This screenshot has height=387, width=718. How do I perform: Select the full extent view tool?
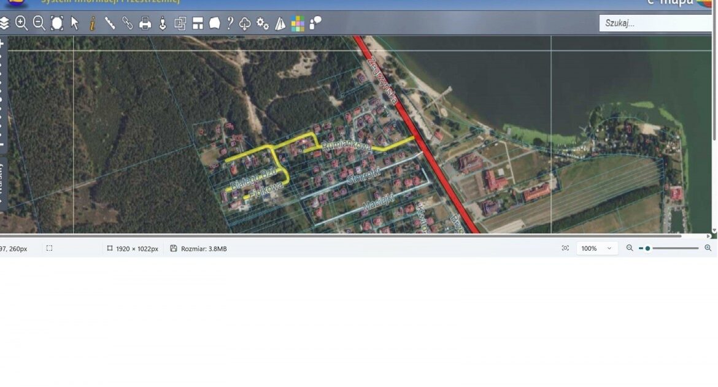(x=57, y=23)
